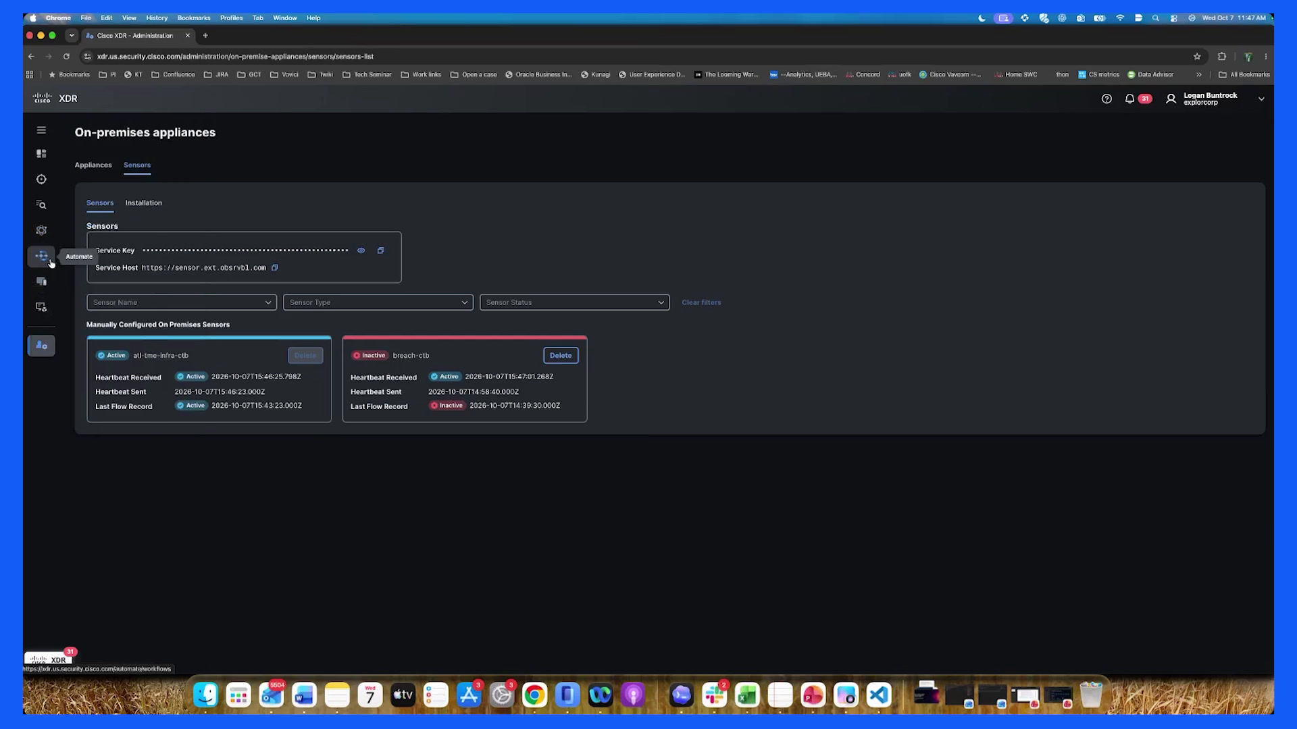Screen dimensions: 1297x729
Task: Open the Automate workflows icon
Action: coord(41,256)
